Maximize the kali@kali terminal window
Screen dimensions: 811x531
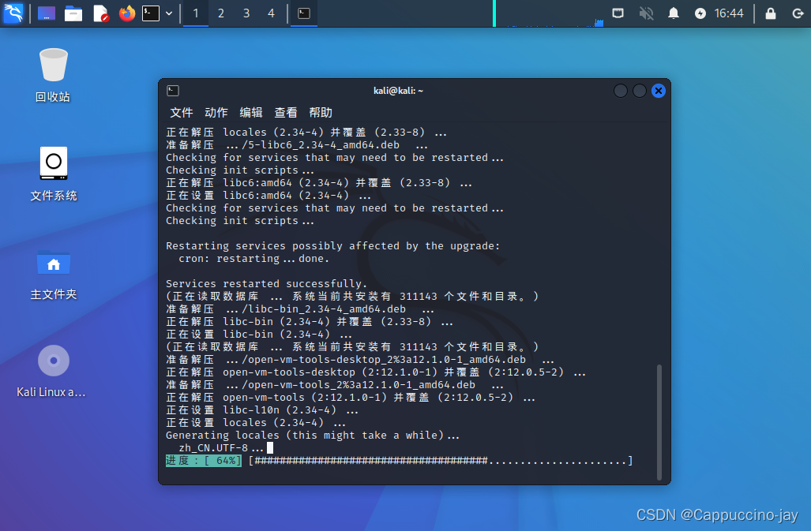point(640,91)
